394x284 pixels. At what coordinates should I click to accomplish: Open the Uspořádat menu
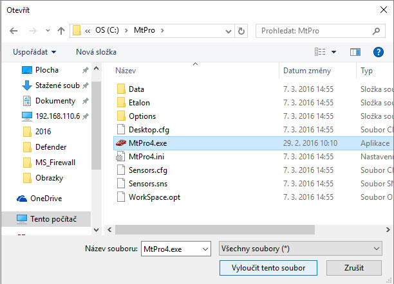point(35,52)
